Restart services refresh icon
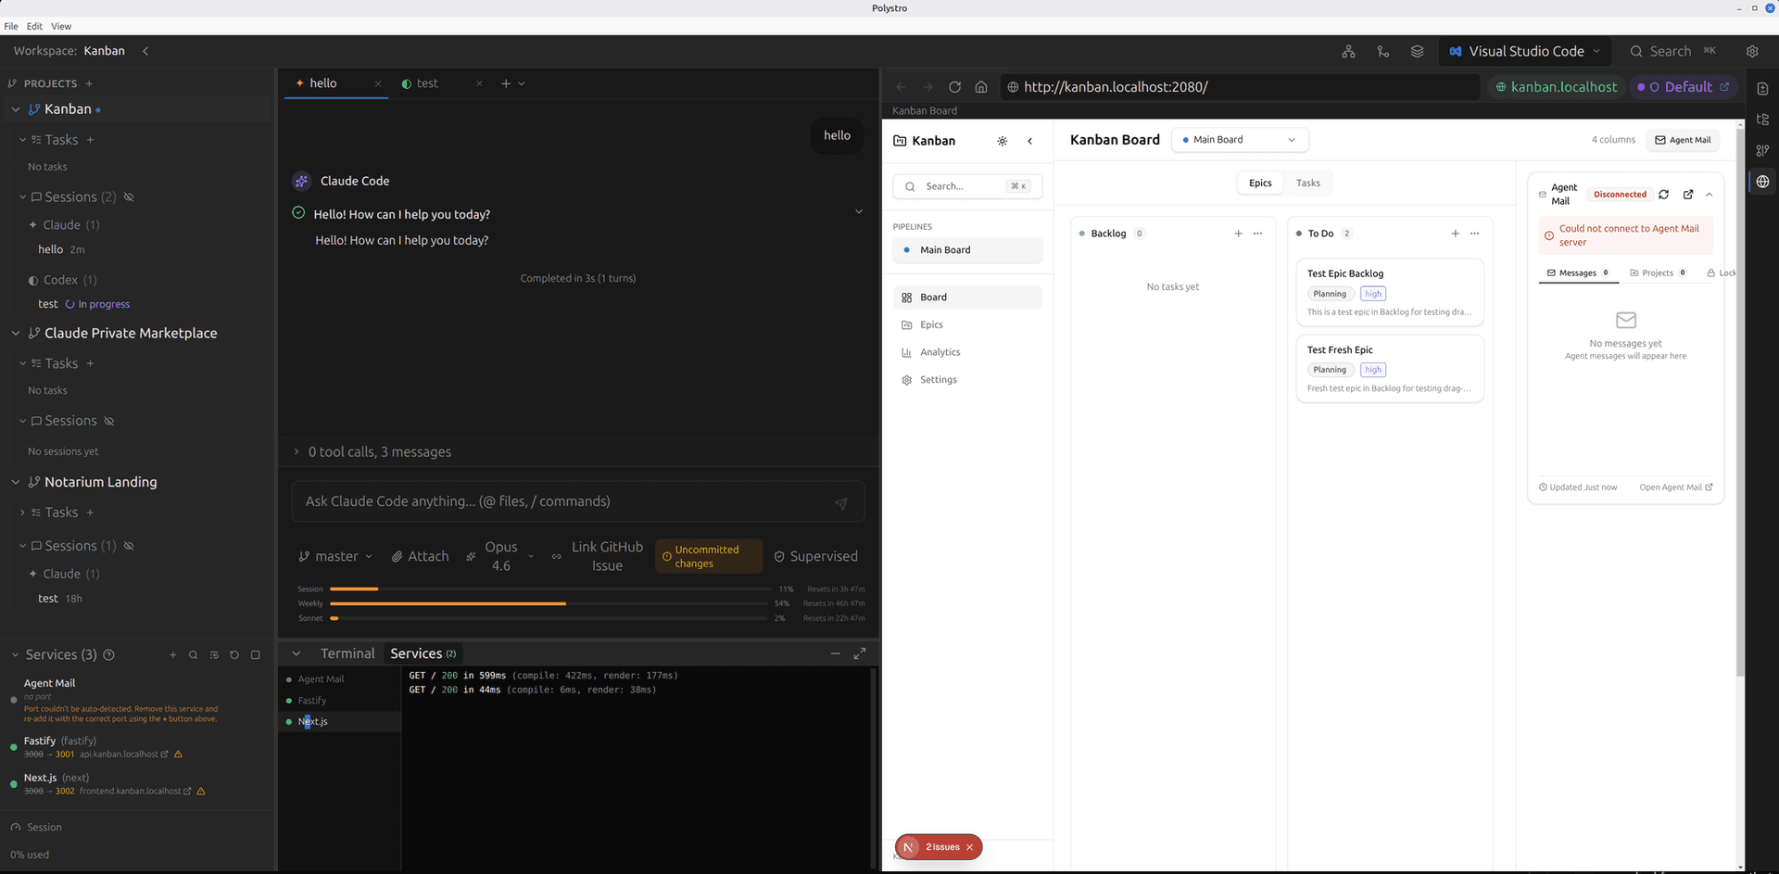 pos(234,655)
